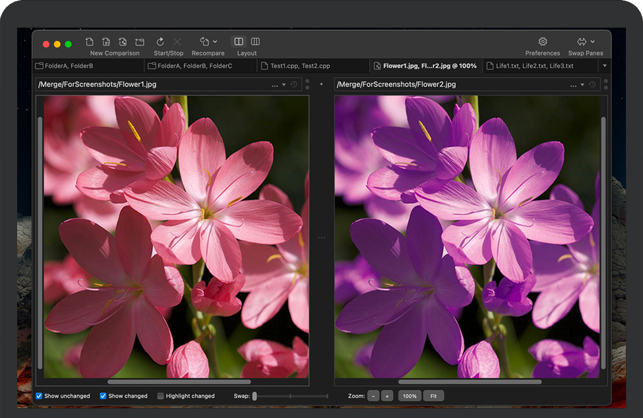Screen dimensions: 643x418
Task: Click the Swap Panes arrows icon
Action: (x=582, y=42)
